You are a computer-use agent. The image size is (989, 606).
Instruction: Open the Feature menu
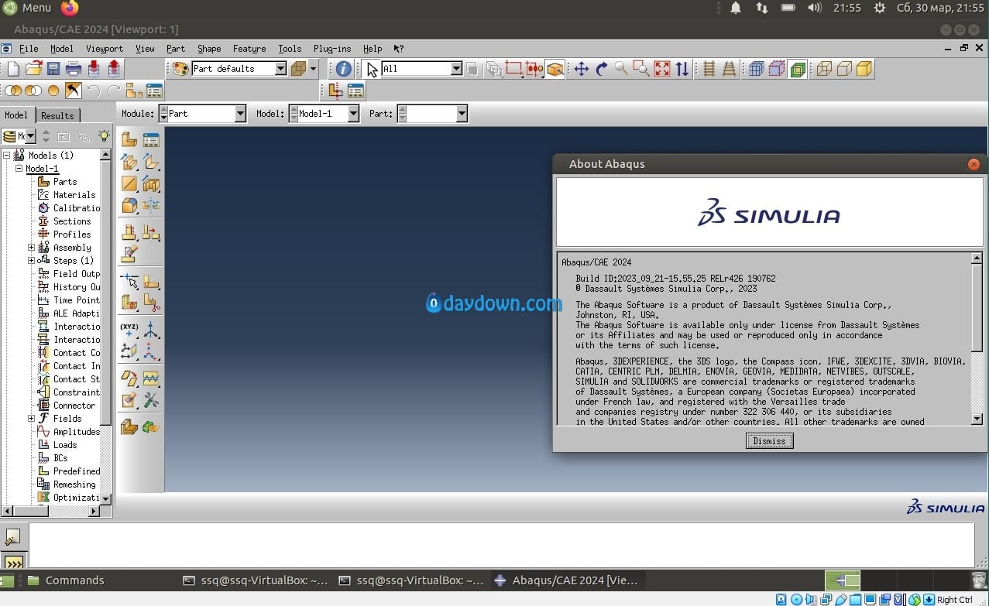[249, 48]
